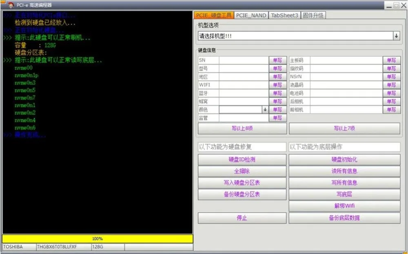Focus the 后相机 input field
408x254 pixels.
coord(346,101)
